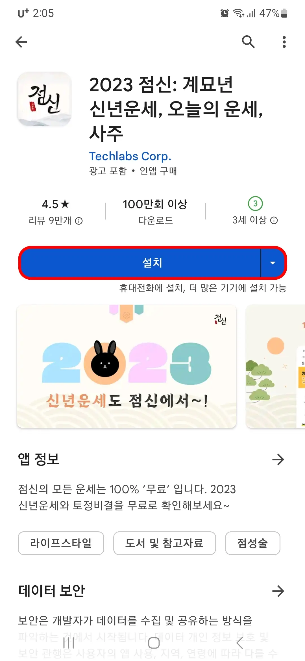The image size is (305, 661).
Task: Open 앱 정보 via its arrow icon
Action: 278,460
